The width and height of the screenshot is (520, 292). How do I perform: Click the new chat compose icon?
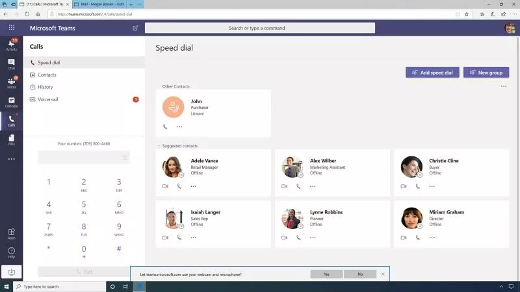[135, 28]
